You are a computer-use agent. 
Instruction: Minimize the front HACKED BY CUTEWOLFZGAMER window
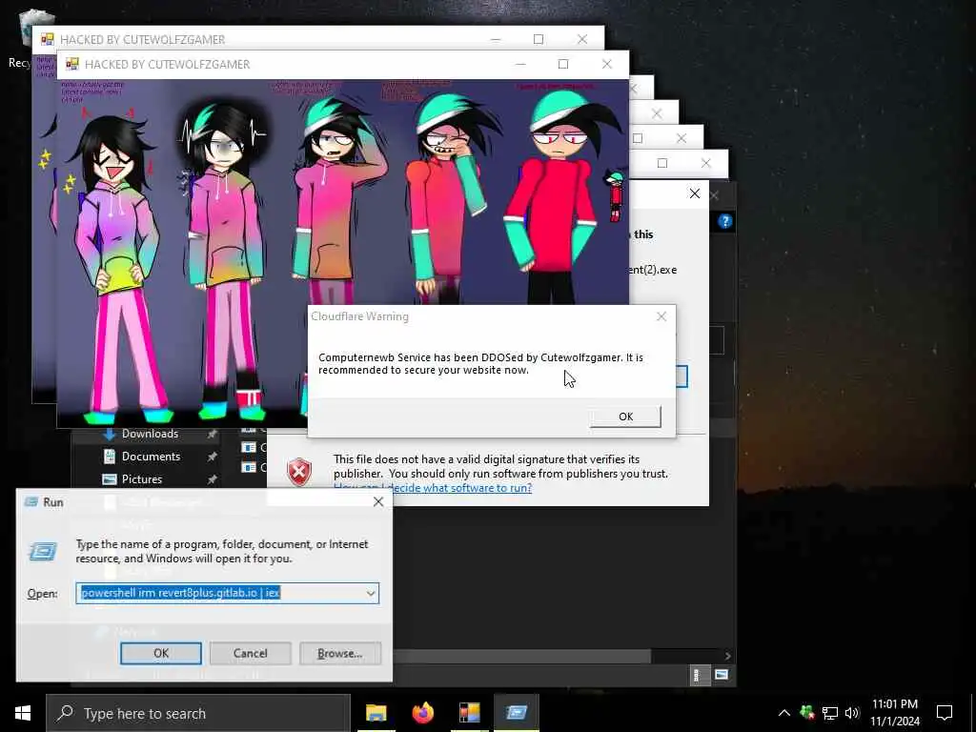(x=520, y=64)
